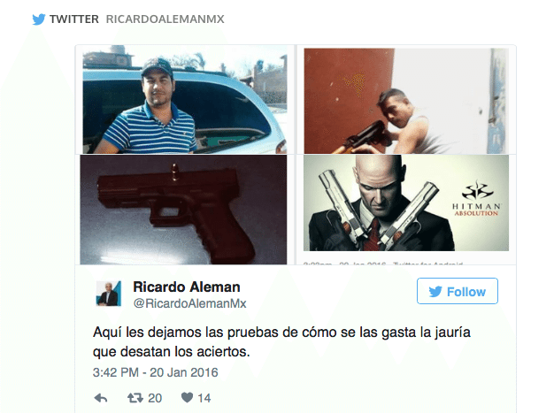The width and height of the screenshot is (554, 413).
Task: Click the bird icon inside Follow button
Action: point(435,292)
